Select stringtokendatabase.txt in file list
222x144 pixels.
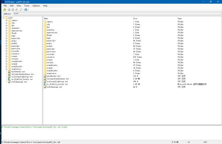pyautogui.click(x=58, y=79)
